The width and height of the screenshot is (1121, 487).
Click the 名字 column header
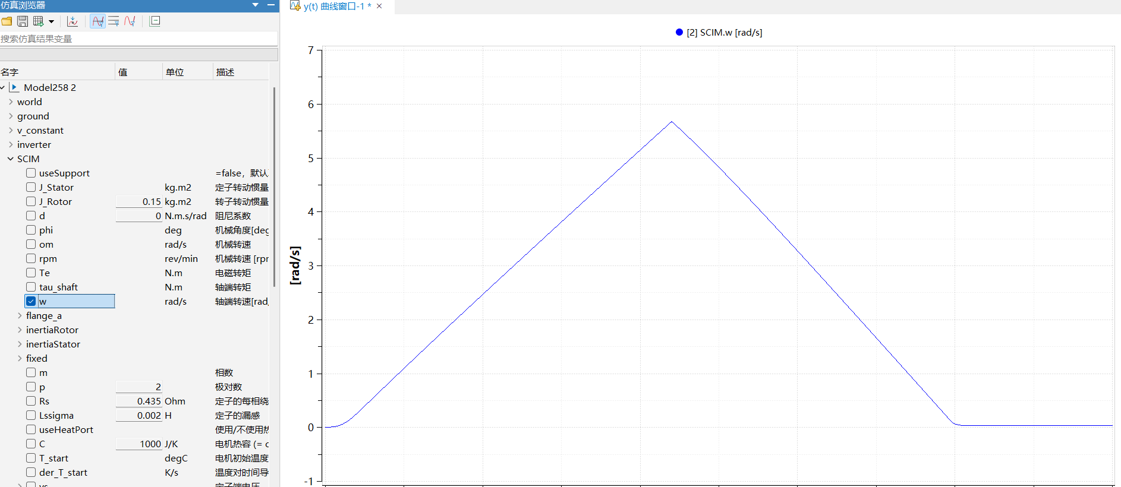[57, 72]
